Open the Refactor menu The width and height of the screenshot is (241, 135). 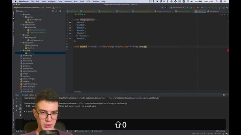click(x=68, y=1)
